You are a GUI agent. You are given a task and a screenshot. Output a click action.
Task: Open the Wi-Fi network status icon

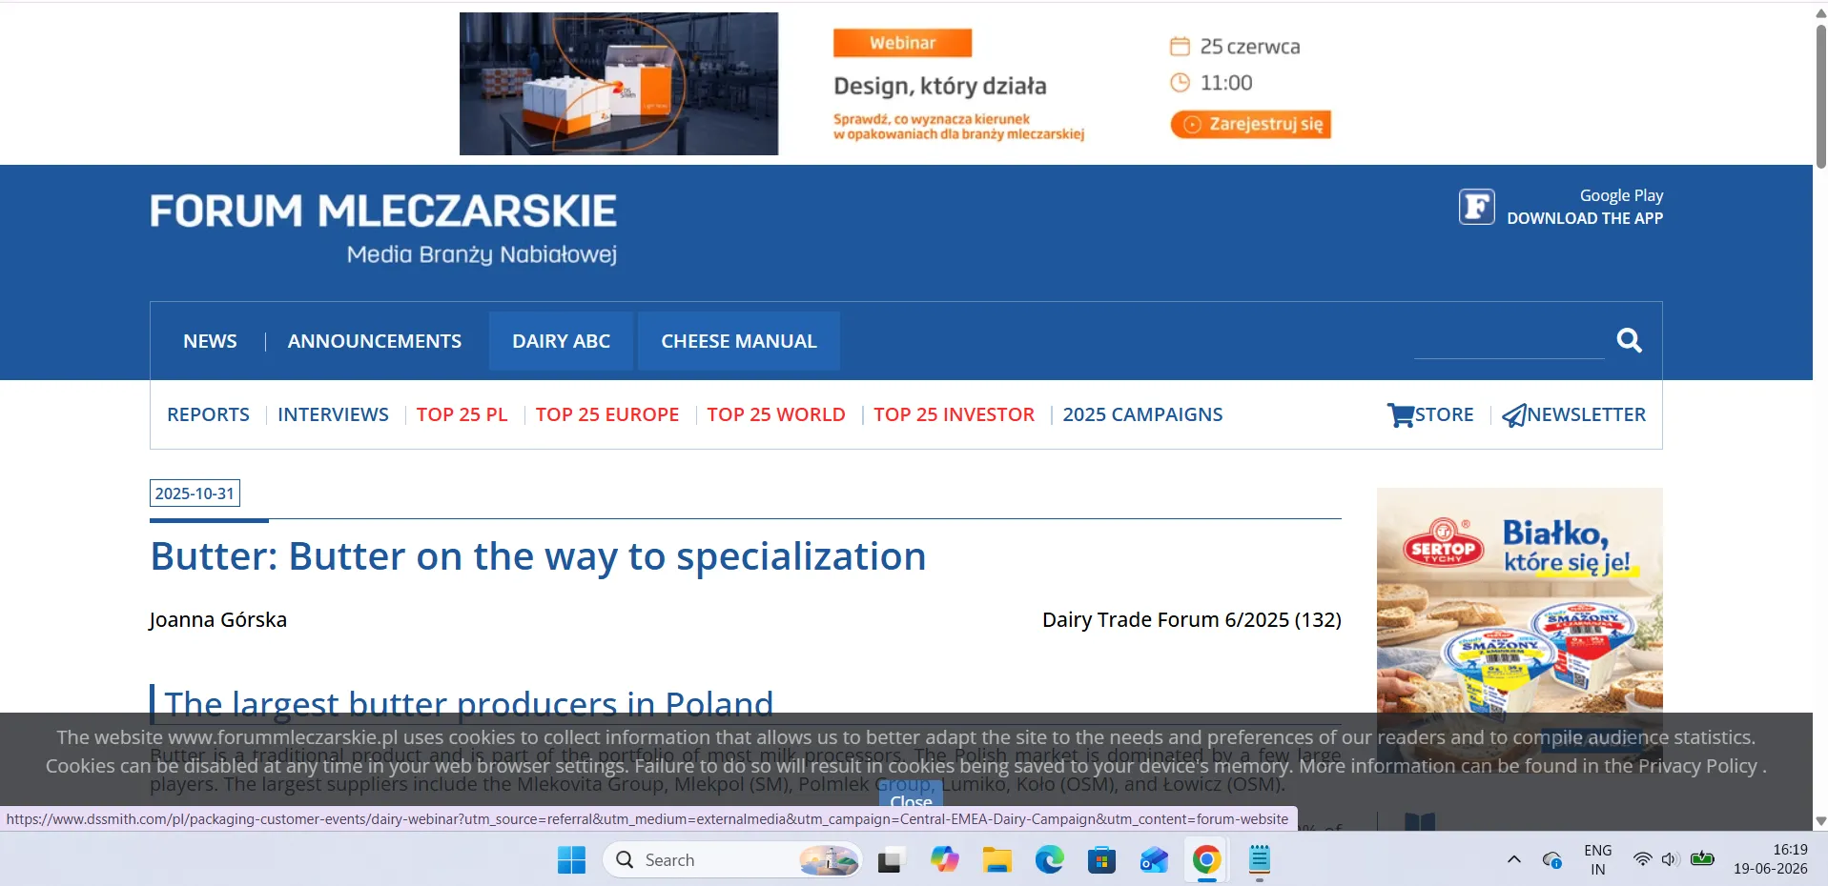coord(1642,859)
